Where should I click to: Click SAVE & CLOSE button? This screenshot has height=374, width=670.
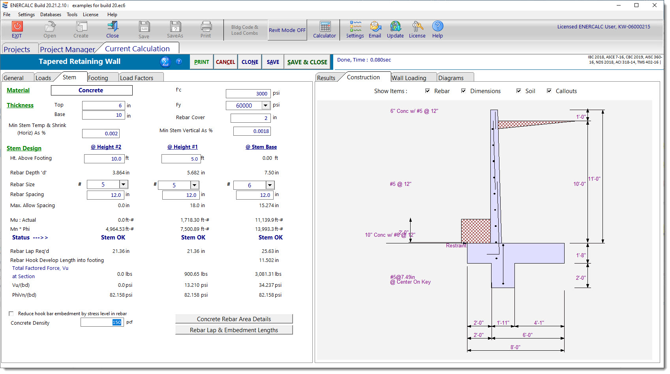[x=307, y=62]
